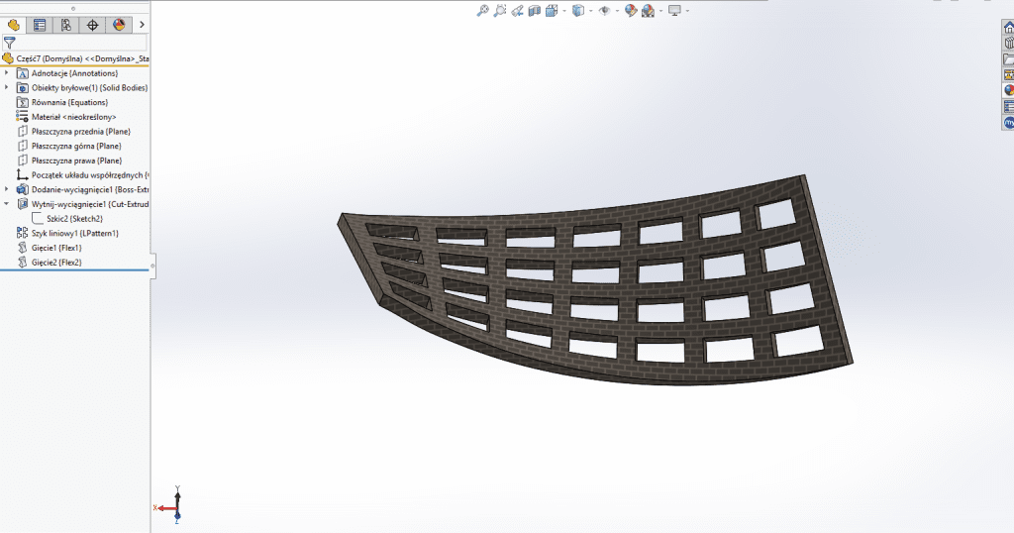Toggle the Hide/Show Items eye icon
Viewport: 1014px width, 533px height.
point(603,11)
